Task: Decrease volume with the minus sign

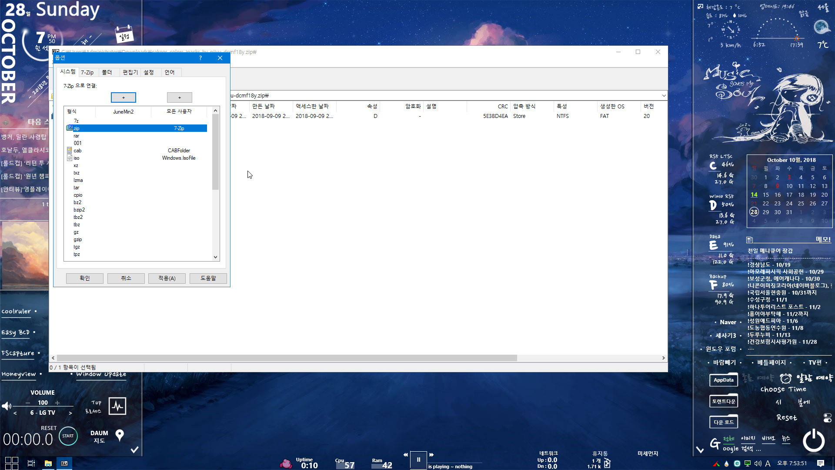Action: (28, 403)
